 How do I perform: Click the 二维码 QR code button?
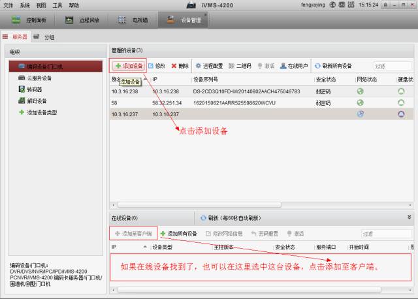[x=239, y=66]
